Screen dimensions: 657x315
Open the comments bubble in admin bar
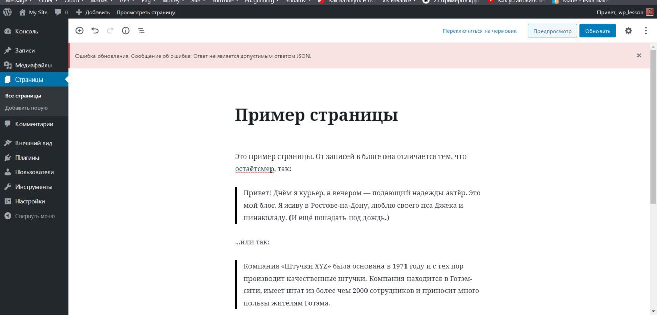[61, 12]
